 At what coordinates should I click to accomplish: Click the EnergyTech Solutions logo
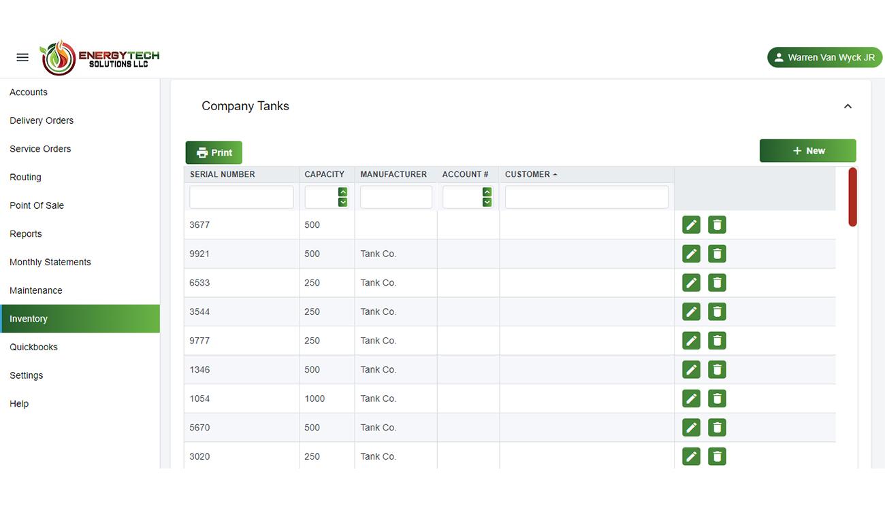(x=99, y=57)
